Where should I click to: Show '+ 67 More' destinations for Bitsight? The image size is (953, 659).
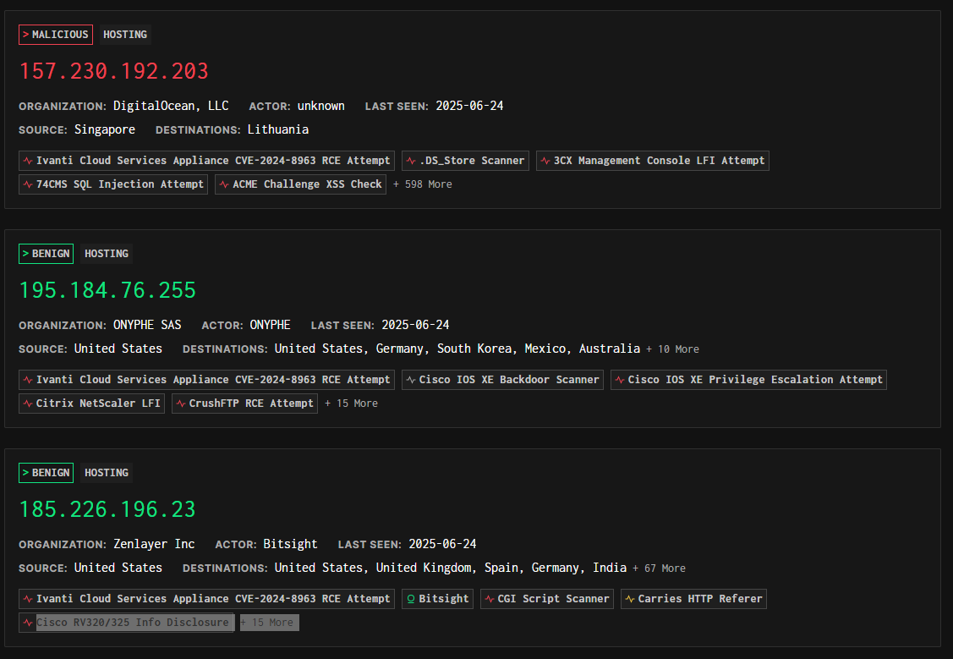[659, 568]
